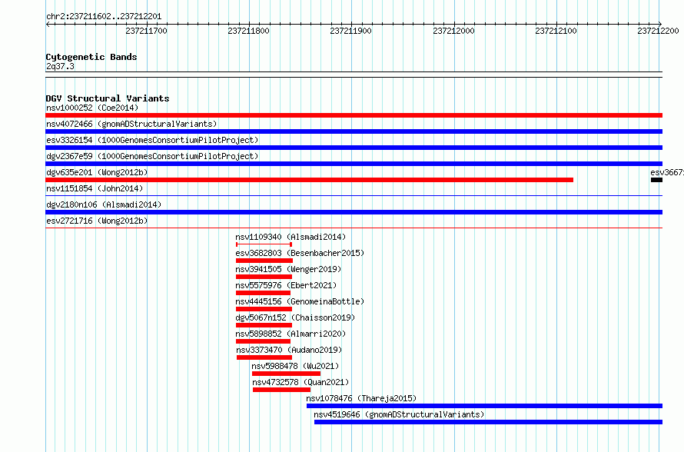Click the red bar beneath dgv635e201
This screenshot has width=684, height=452.
(309, 180)
